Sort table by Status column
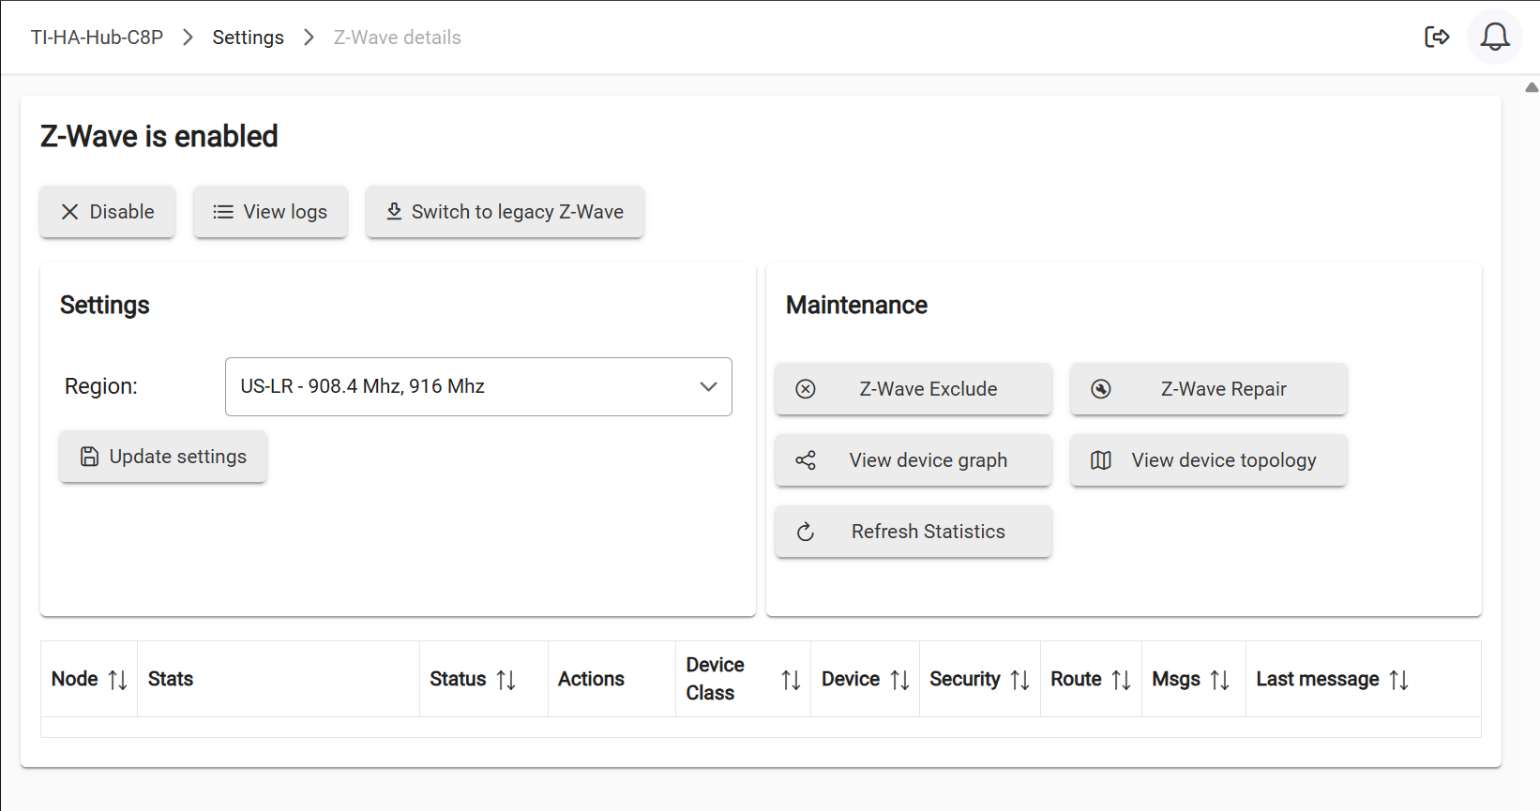 coord(506,680)
